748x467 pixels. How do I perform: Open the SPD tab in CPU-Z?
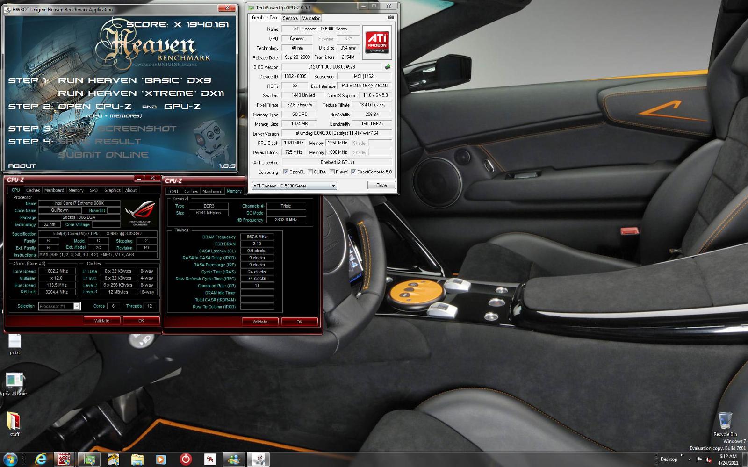94,190
